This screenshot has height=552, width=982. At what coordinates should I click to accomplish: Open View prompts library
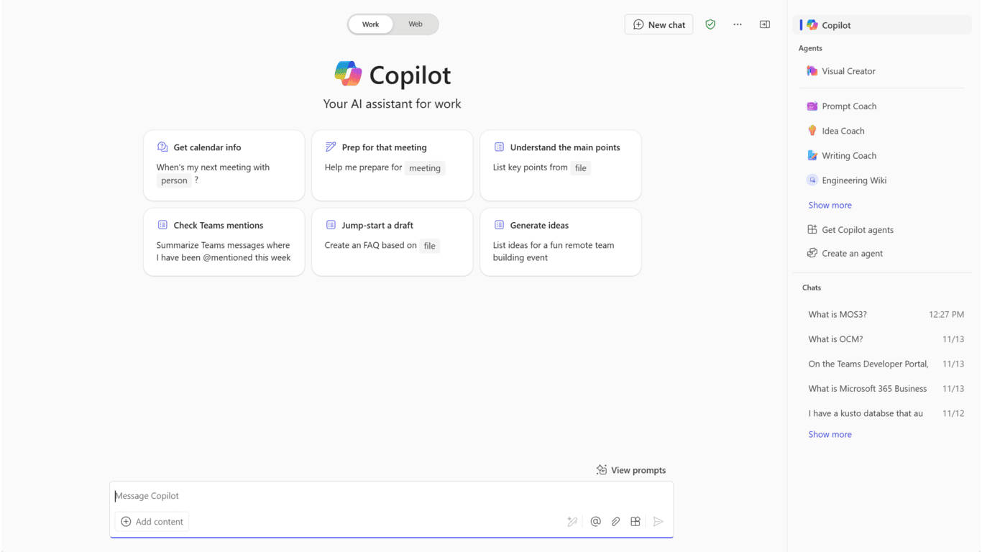tap(631, 470)
